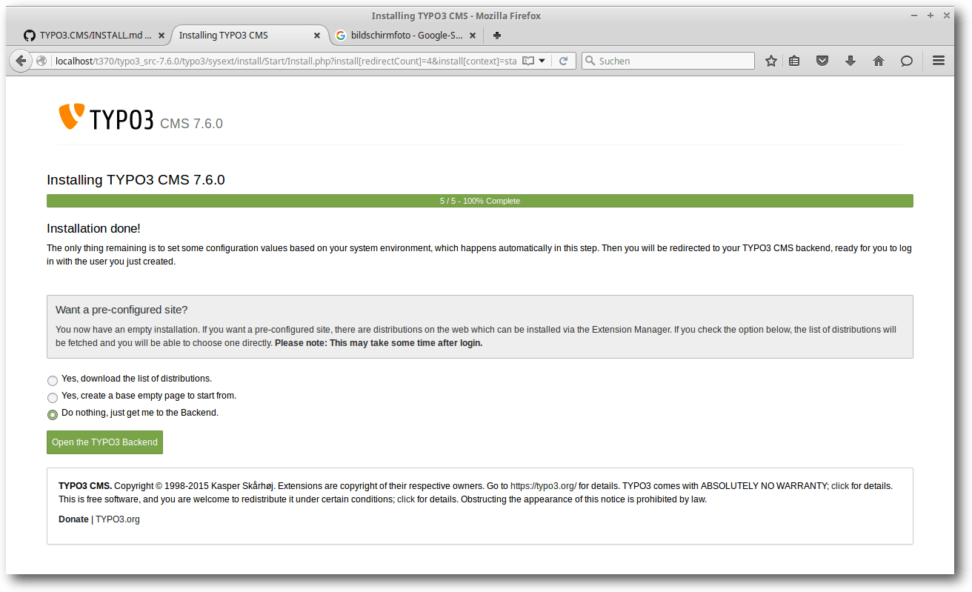Click Open the TYPO3 Backend button
This screenshot has width=972, height=592.
(104, 442)
